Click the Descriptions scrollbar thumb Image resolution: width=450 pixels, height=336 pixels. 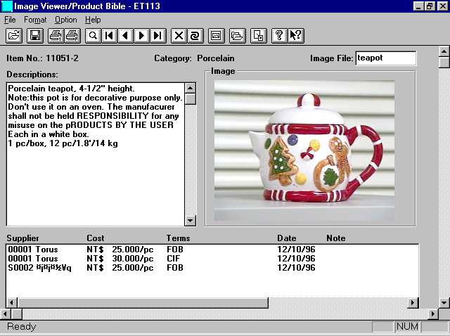[190, 99]
